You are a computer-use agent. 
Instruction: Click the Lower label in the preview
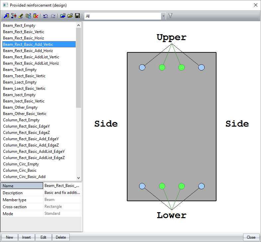click(171, 215)
